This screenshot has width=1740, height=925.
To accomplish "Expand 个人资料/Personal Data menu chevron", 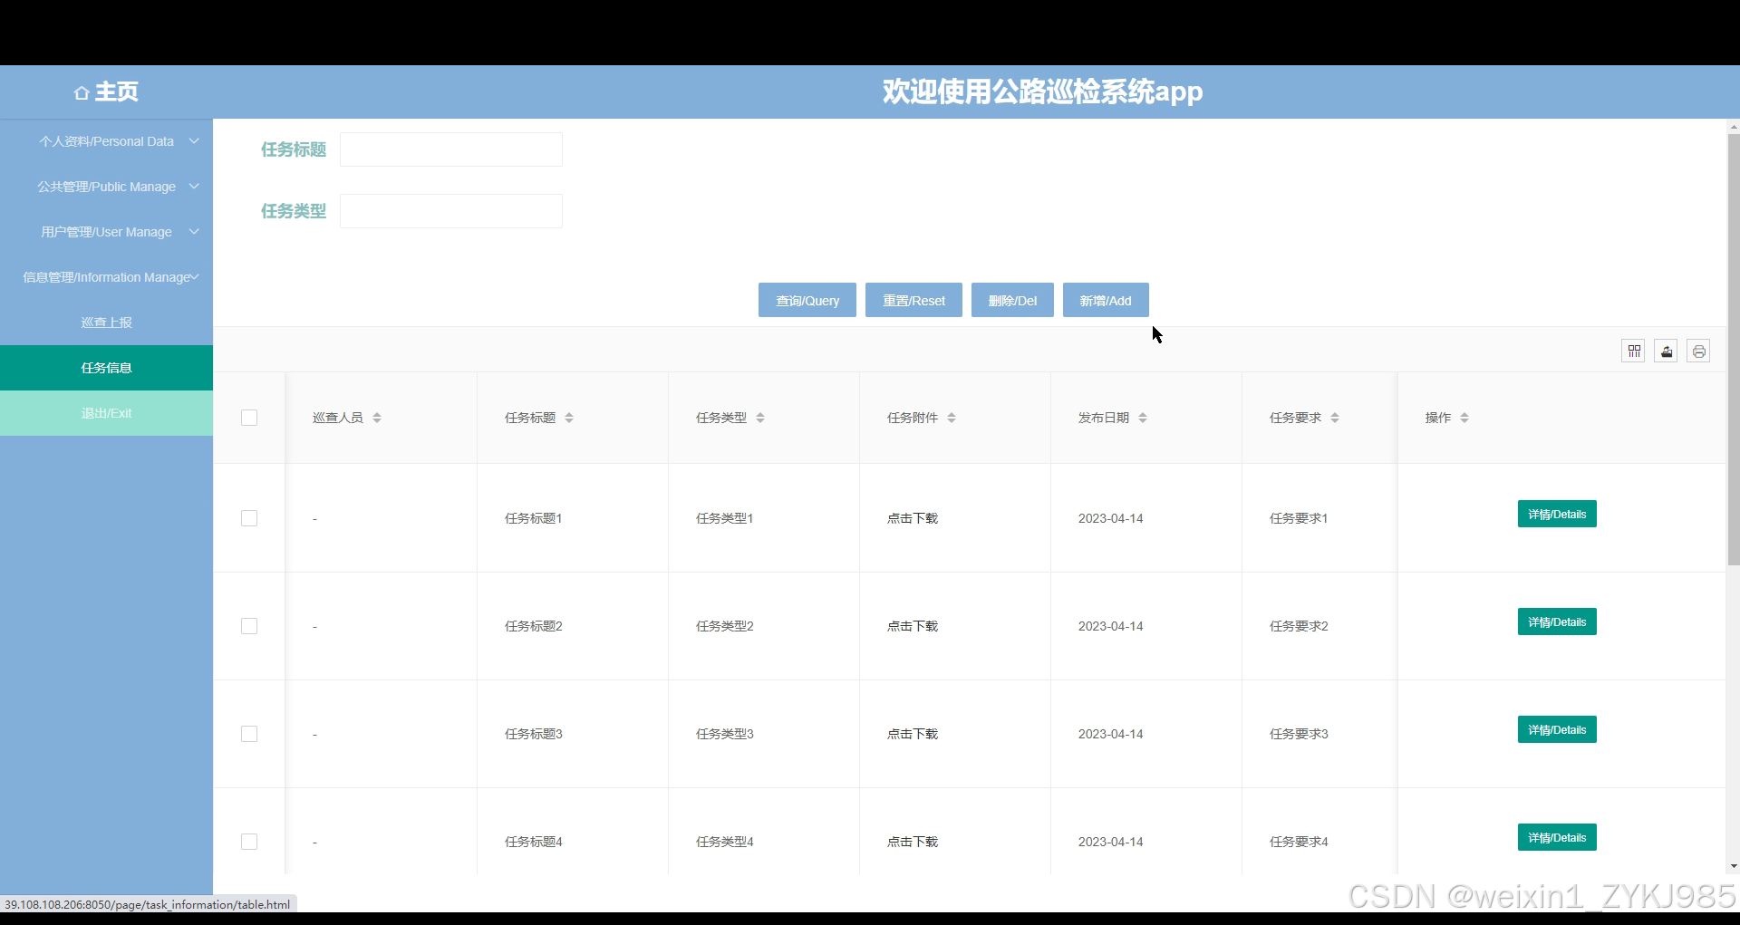I will pyautogui.click(x=194, y=141).
